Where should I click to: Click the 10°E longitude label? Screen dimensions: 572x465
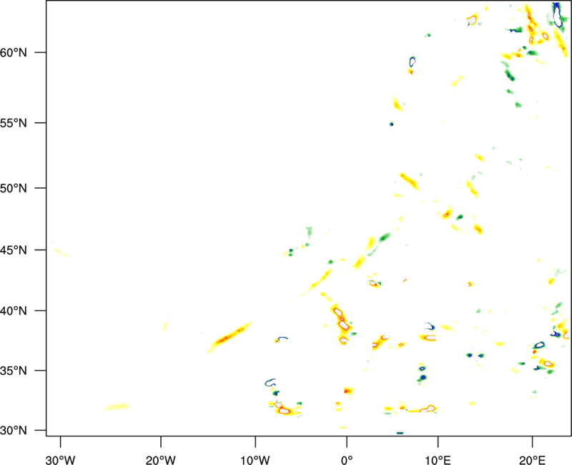coord(438,460)
